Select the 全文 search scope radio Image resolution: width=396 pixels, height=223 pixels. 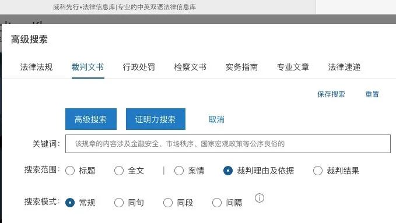(119, 171)
